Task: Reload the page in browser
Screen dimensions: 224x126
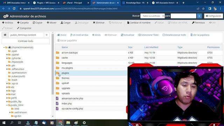Action: 14,8
